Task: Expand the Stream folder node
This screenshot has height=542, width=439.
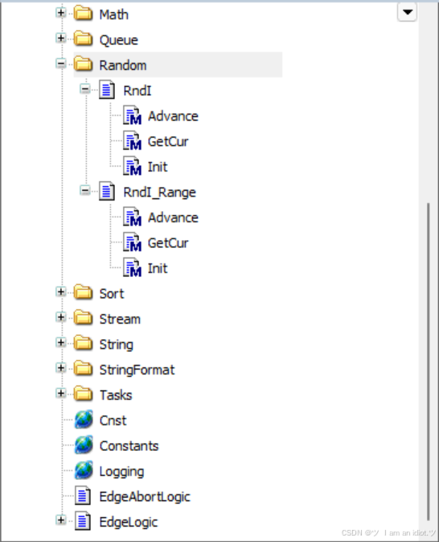Action: tap(61, 317)
